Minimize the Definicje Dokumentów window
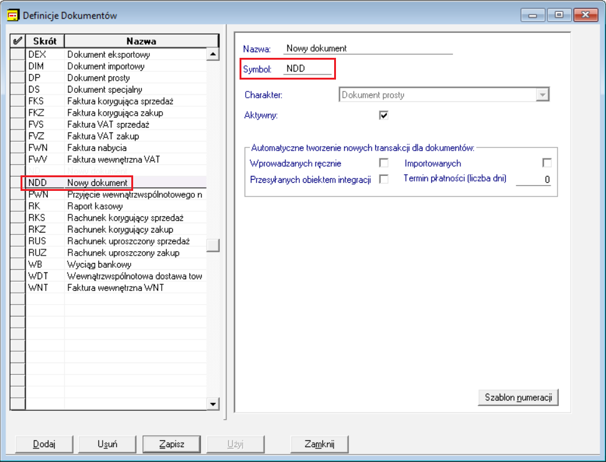 (533, 15)
